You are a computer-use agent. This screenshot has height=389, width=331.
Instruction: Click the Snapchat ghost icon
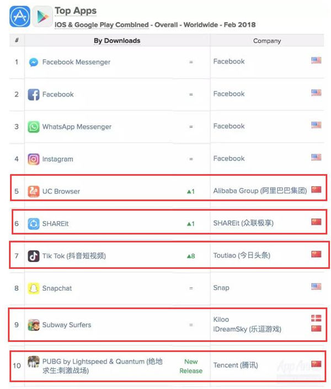pos(34,288)
